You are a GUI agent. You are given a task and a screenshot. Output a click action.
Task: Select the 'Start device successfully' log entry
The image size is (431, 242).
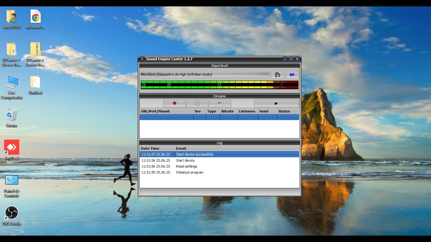pyautogui.click(x=219, y=154)
